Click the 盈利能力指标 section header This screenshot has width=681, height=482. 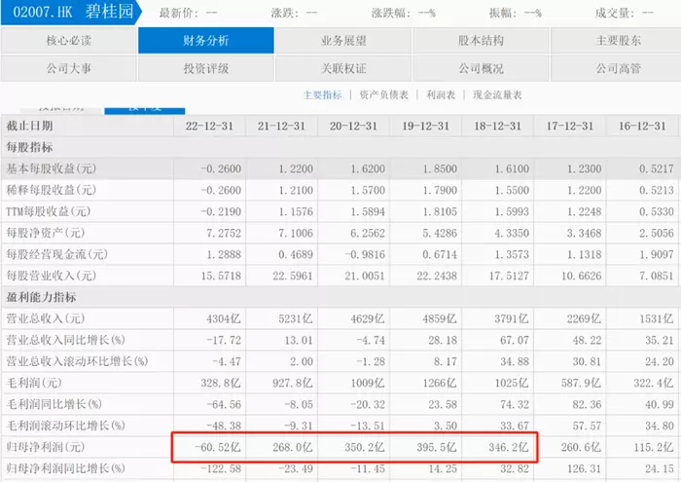click(41, 297)
